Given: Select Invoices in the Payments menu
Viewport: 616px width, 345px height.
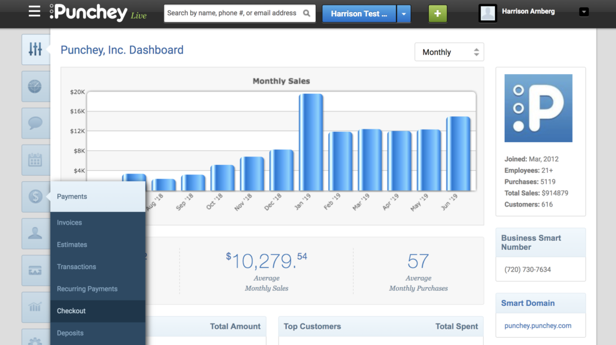Looking at the screenshot, I should (x=98, y=223).
